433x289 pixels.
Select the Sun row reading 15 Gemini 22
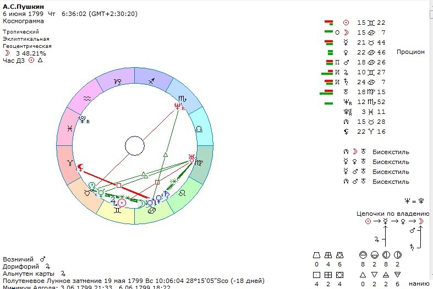[364, 23]
